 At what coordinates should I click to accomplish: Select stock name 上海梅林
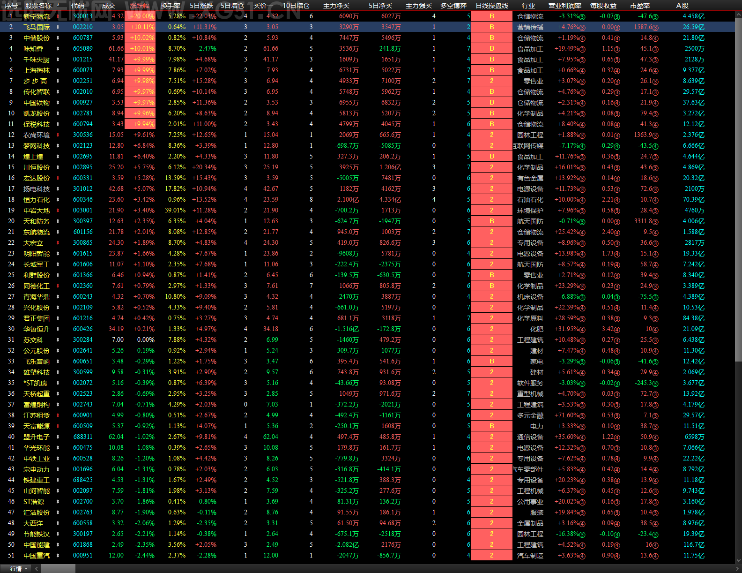tap(37, 70)
